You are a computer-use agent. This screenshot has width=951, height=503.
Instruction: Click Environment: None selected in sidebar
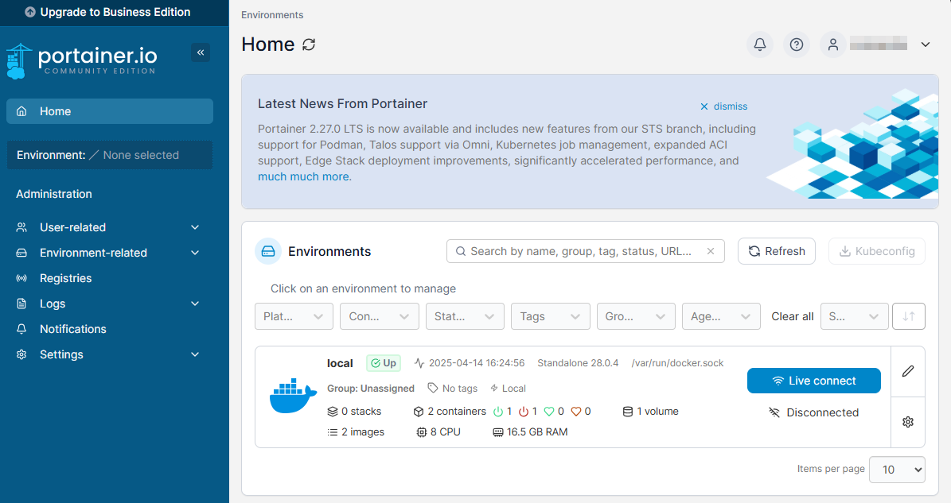click(x=110, y=155)
